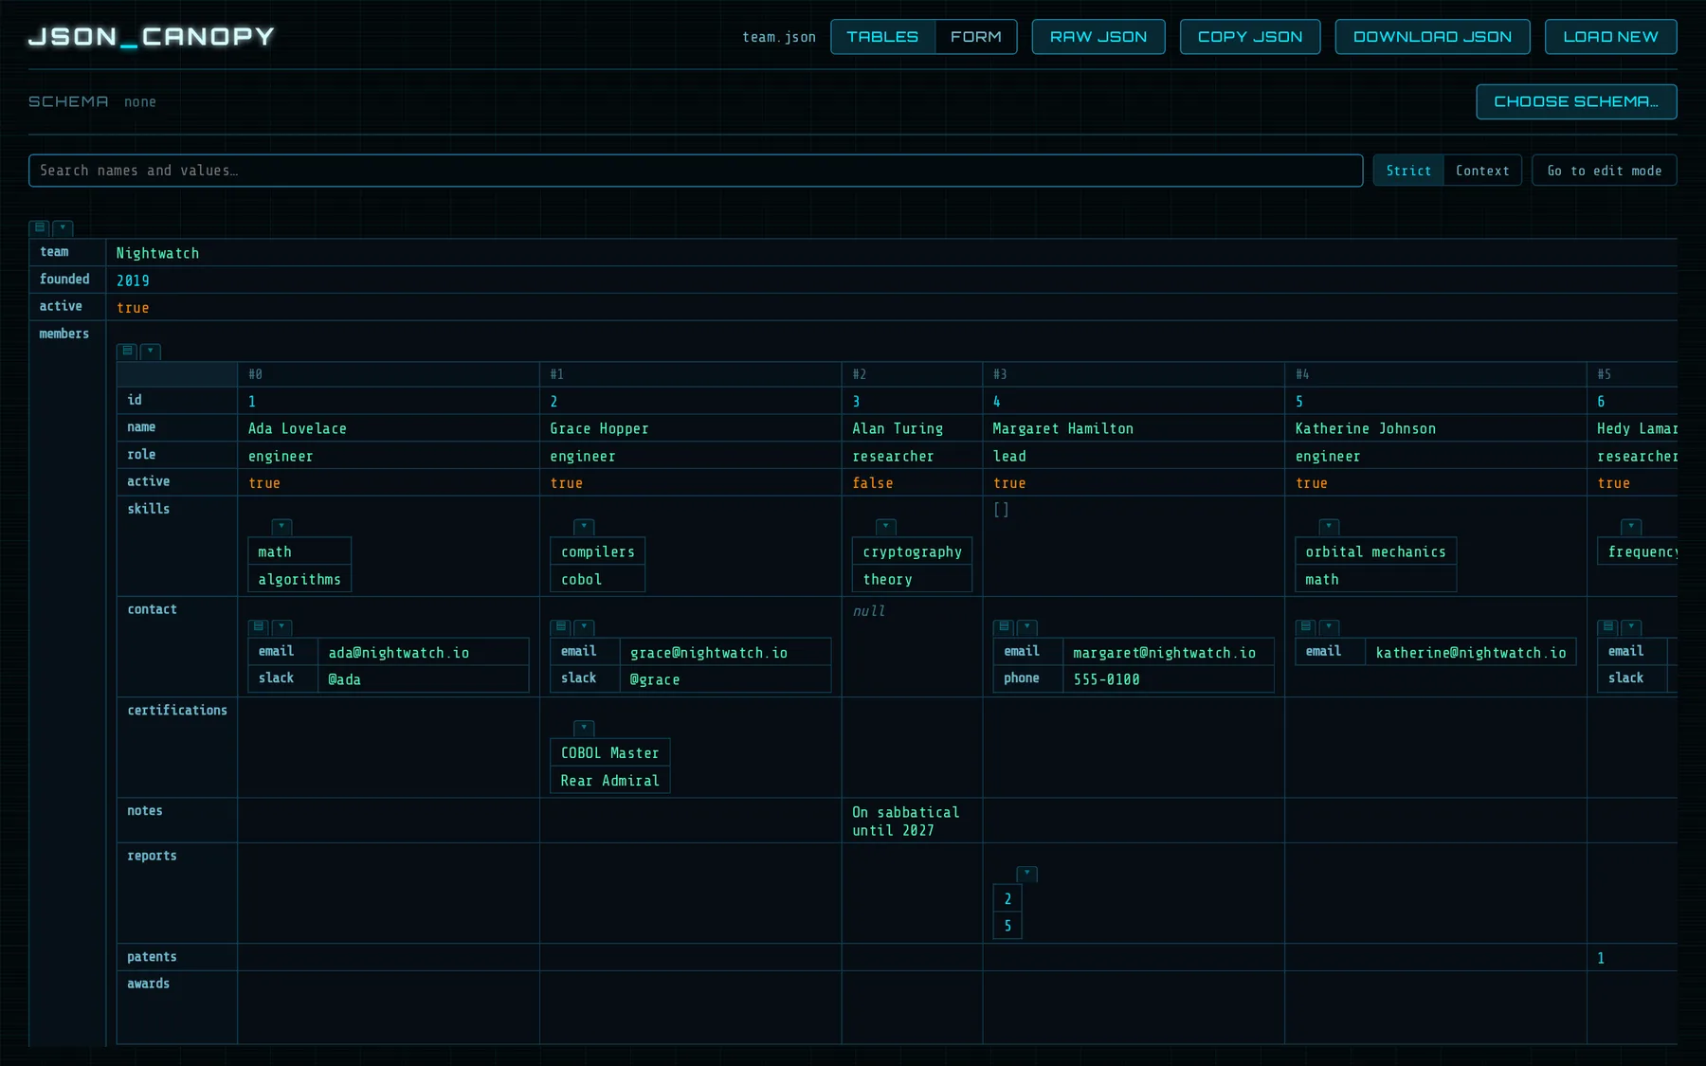Open the root object dropdown arrow above the team row
Screen dimensions: 1706x1066
coord(63,227)
